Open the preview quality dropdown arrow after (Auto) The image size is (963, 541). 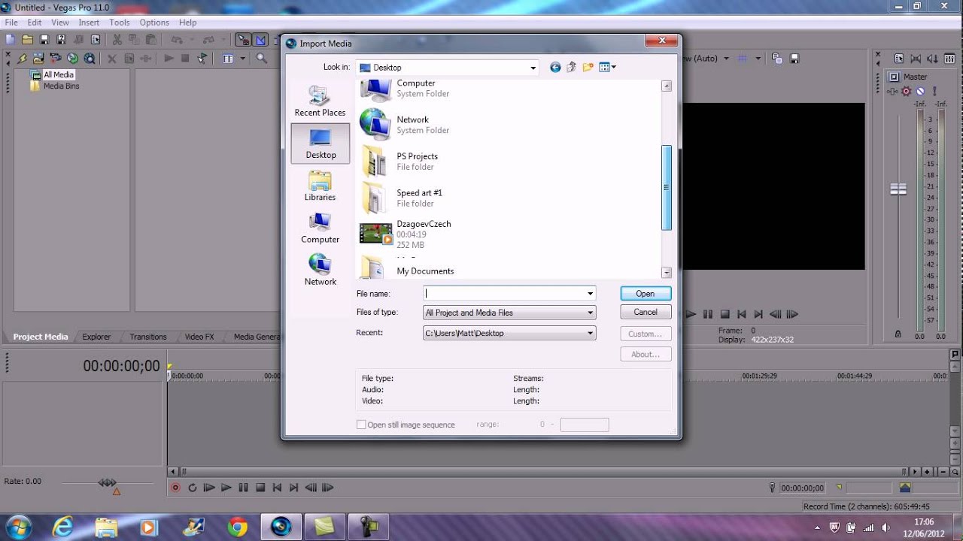pyautogui.click(x=725, y=59)
